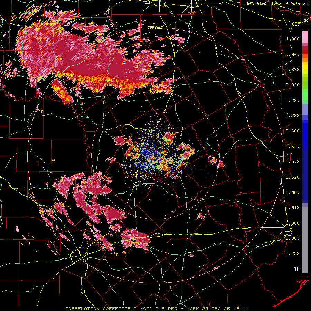311x311 pixels.
Task: Click the TH label on the legend
Action: pos(297,269)
